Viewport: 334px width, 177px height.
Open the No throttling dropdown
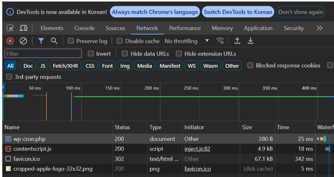pos(187,41)
